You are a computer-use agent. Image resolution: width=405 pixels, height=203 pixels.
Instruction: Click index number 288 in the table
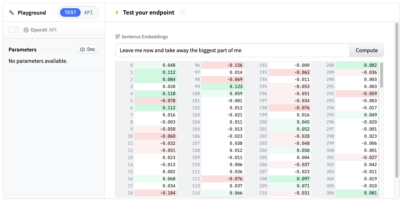pos(330,65)
